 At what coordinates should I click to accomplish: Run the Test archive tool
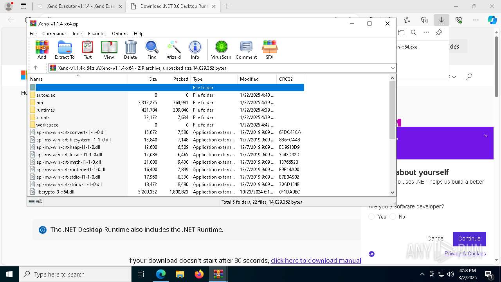coord(88,50)
